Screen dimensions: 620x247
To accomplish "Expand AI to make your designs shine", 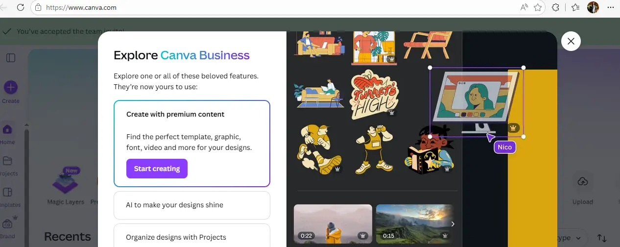I will (x=192, y=205).
